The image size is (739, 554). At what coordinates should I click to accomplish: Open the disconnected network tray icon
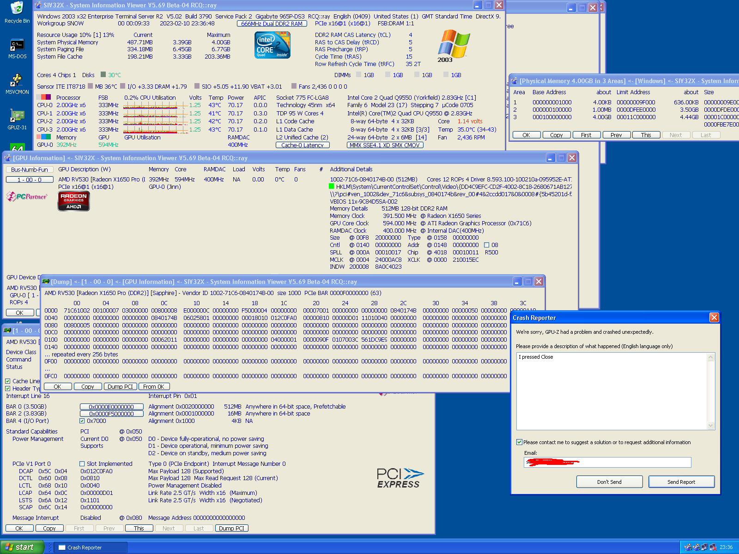pyautogui.click(x=713, y=547)
